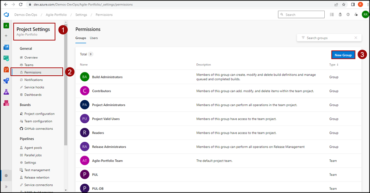
Task: Open the user settings icon in header
Action: coord(356,15)
